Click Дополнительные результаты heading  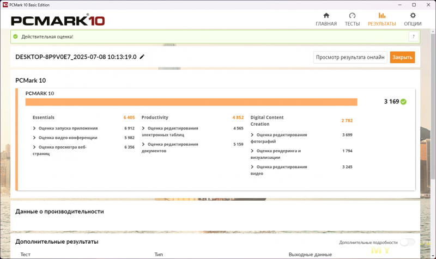pyautogui.click(x=57, y=242)
